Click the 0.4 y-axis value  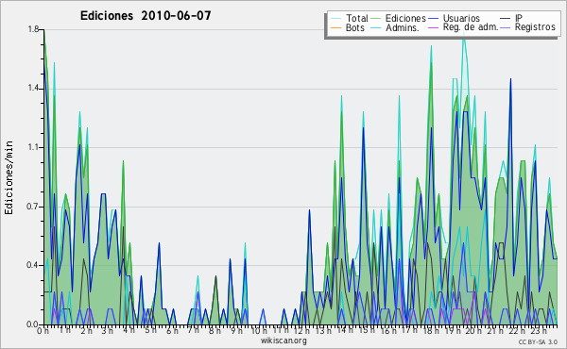(33, 265)
